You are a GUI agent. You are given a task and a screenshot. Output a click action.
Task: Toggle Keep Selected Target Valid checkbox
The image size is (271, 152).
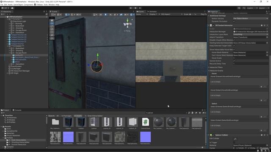click(234, 46)
